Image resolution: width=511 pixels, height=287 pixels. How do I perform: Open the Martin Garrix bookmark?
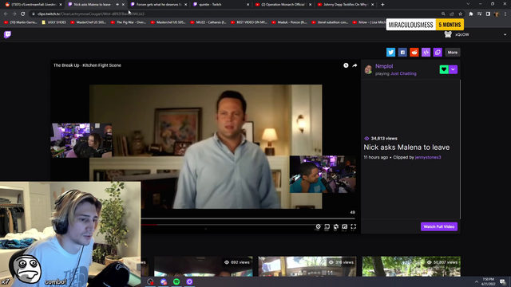(20, 22)
